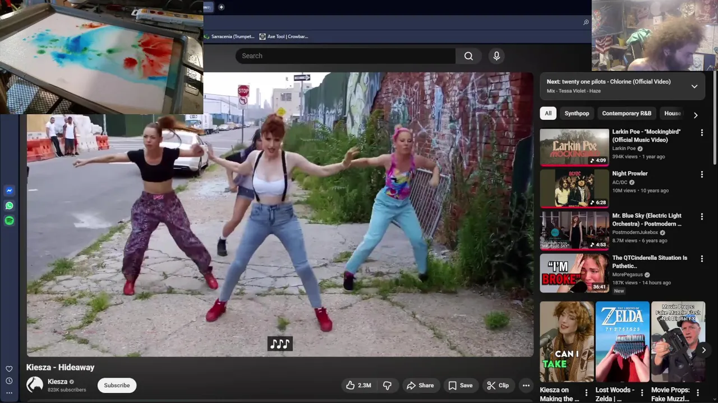Click the browser address bar
Image resolution: width=718 pixels, height=403 pixels.
click(393, 22)
